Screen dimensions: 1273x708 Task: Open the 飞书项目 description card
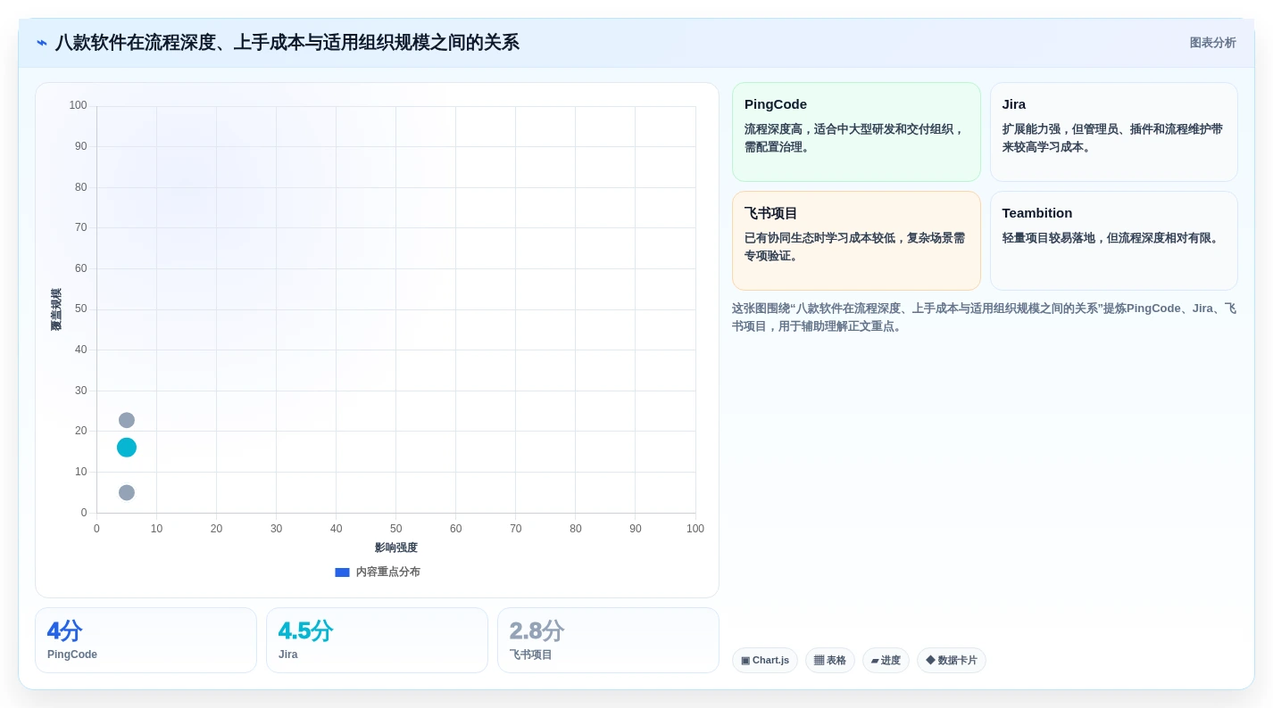pos(856,241)
